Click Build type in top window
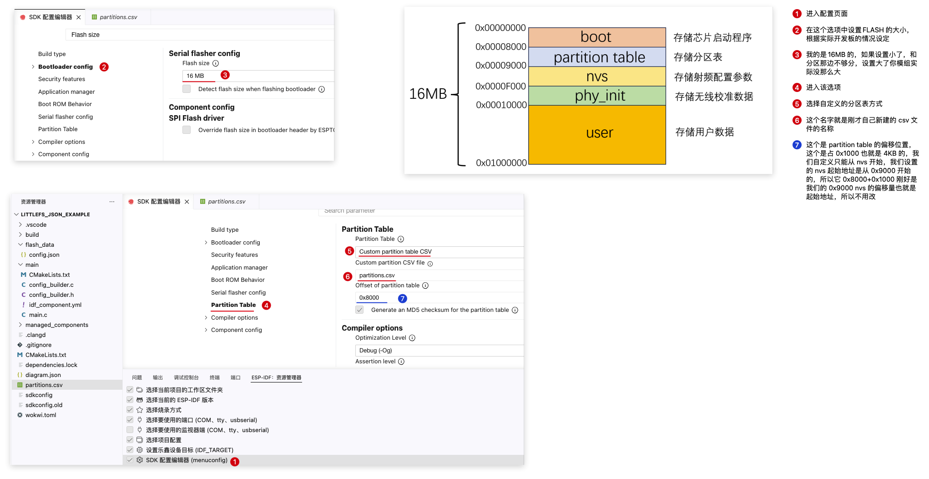The width and height of the screenshot is (929, 479). point(52,54)
